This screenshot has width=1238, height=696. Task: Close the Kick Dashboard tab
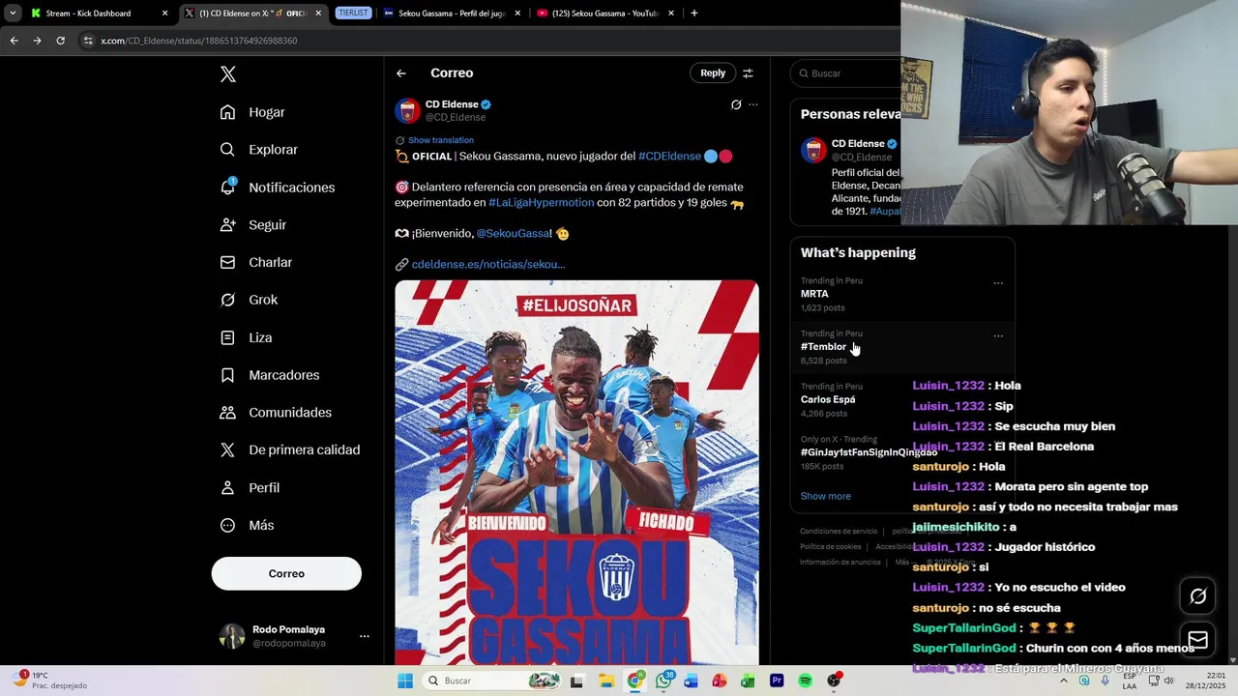pos(164,14)
